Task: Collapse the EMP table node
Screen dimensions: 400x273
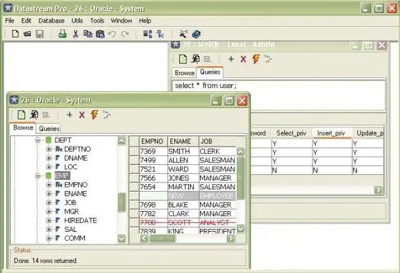Action: (x=37, y=176)
